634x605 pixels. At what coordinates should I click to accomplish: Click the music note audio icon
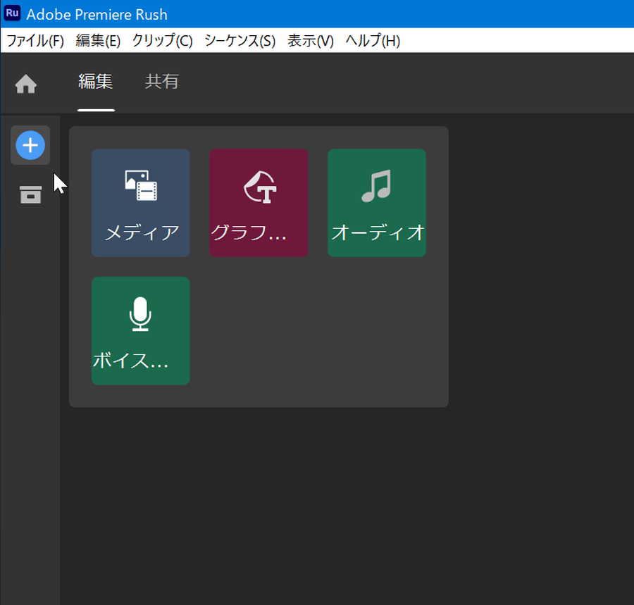coord(376,187)
